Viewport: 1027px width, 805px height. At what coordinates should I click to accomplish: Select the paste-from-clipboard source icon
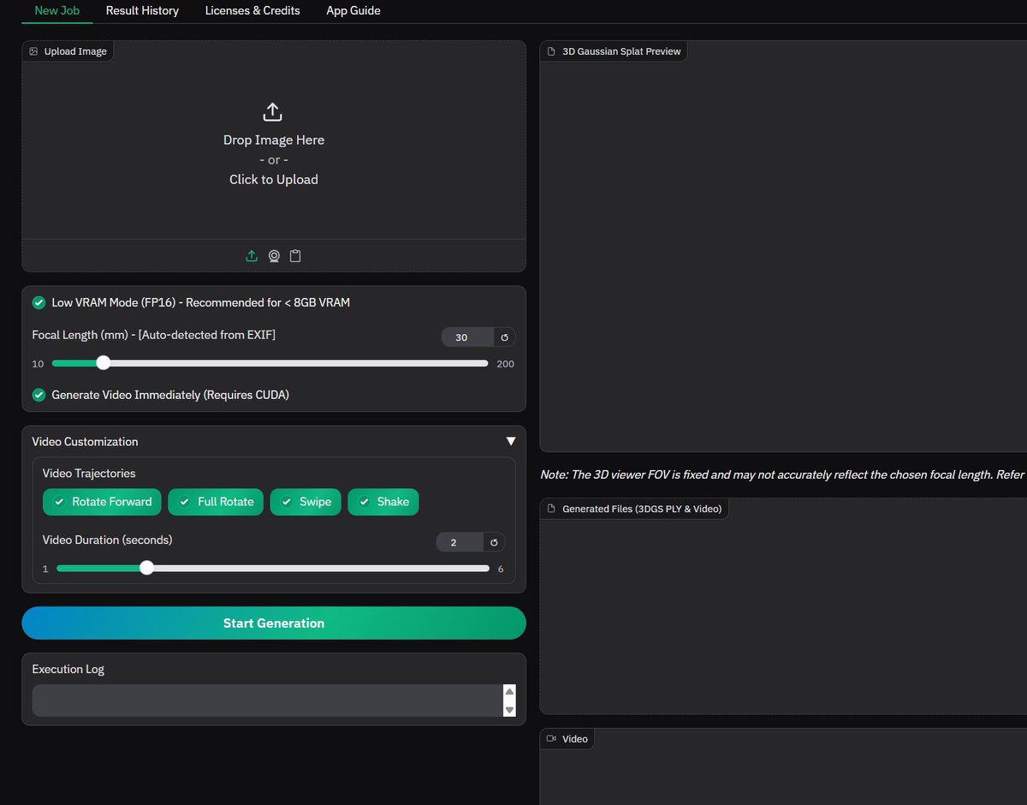tap(295, 256)
